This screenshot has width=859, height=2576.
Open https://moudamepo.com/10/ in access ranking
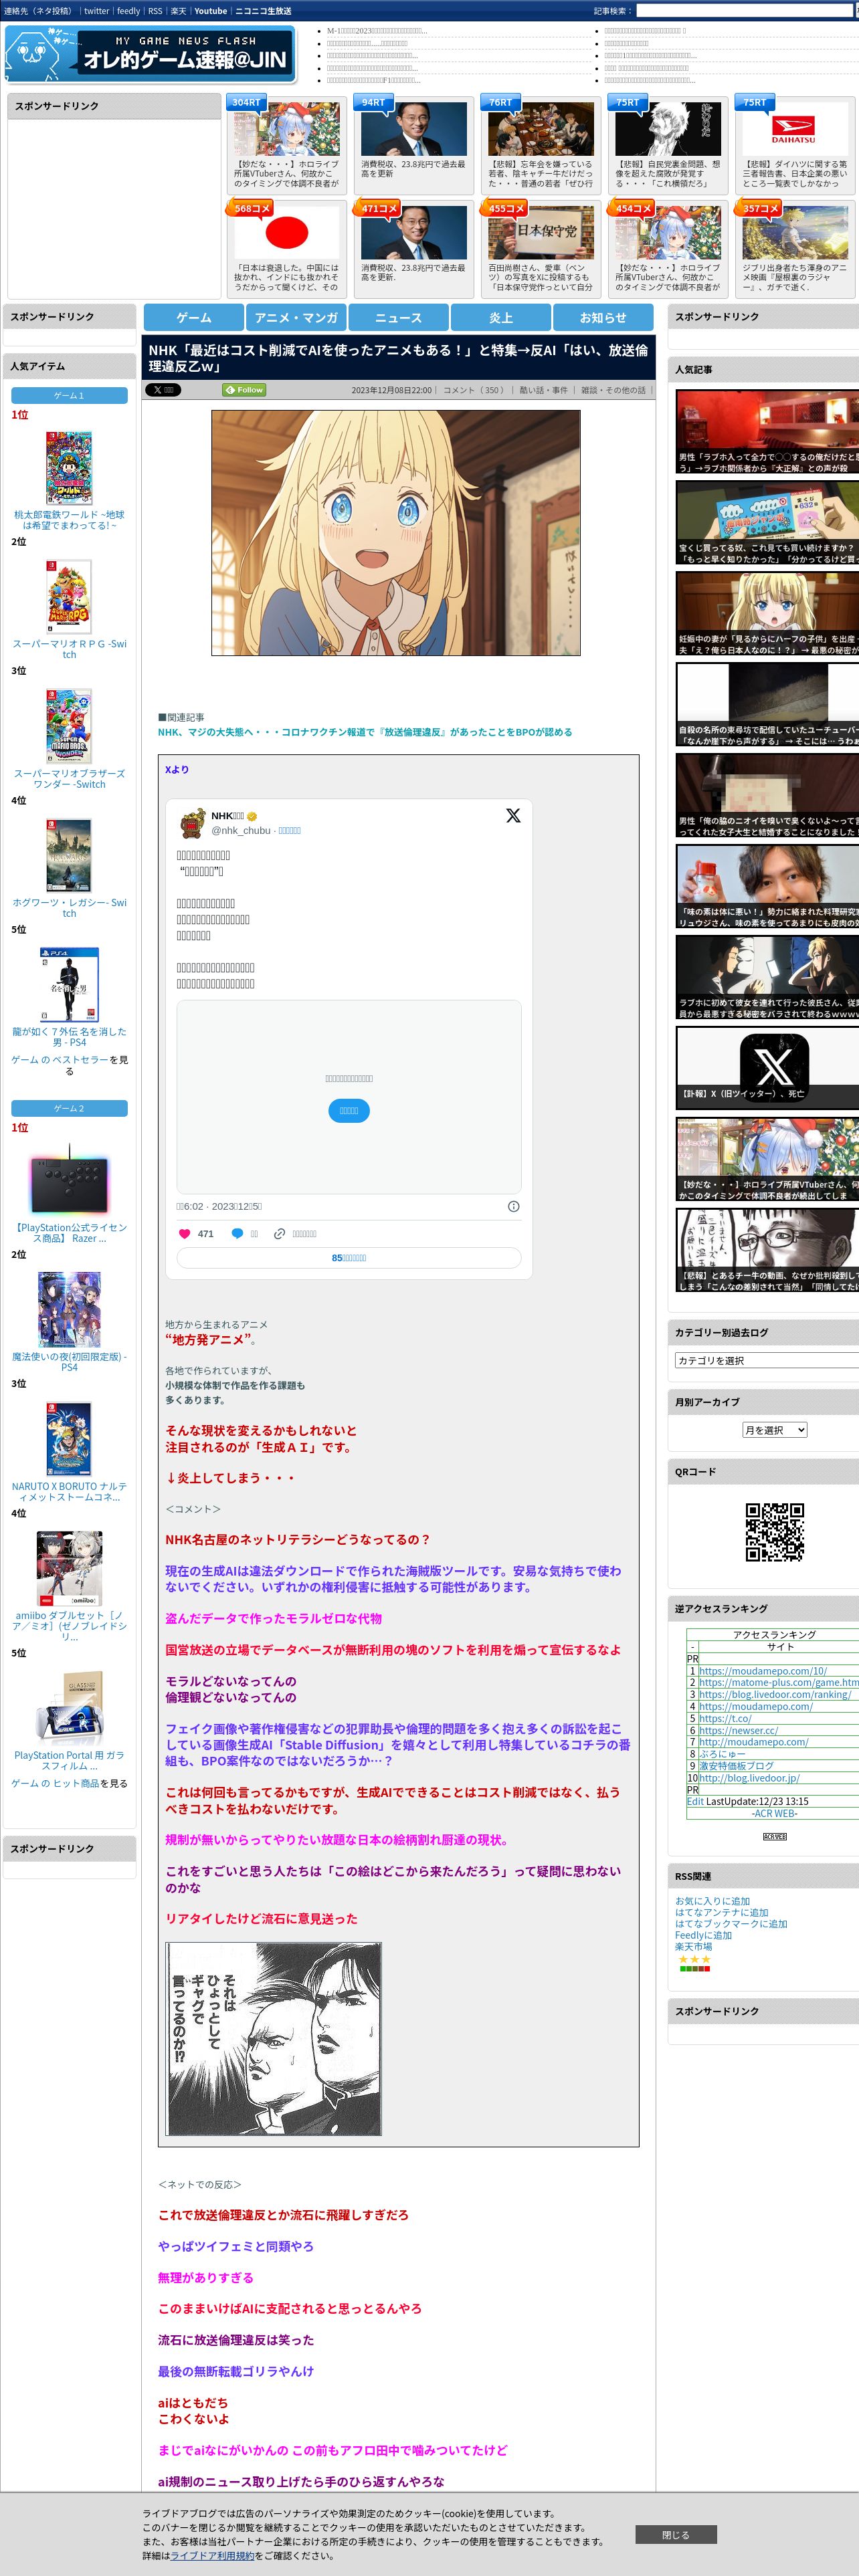coord(763,1670)
